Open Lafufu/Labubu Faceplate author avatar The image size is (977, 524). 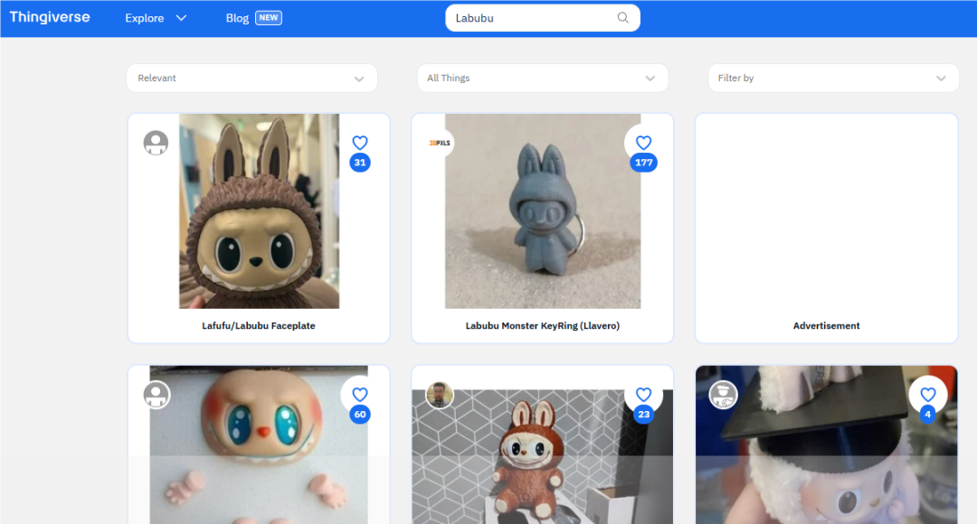click(x=156, y=143)
